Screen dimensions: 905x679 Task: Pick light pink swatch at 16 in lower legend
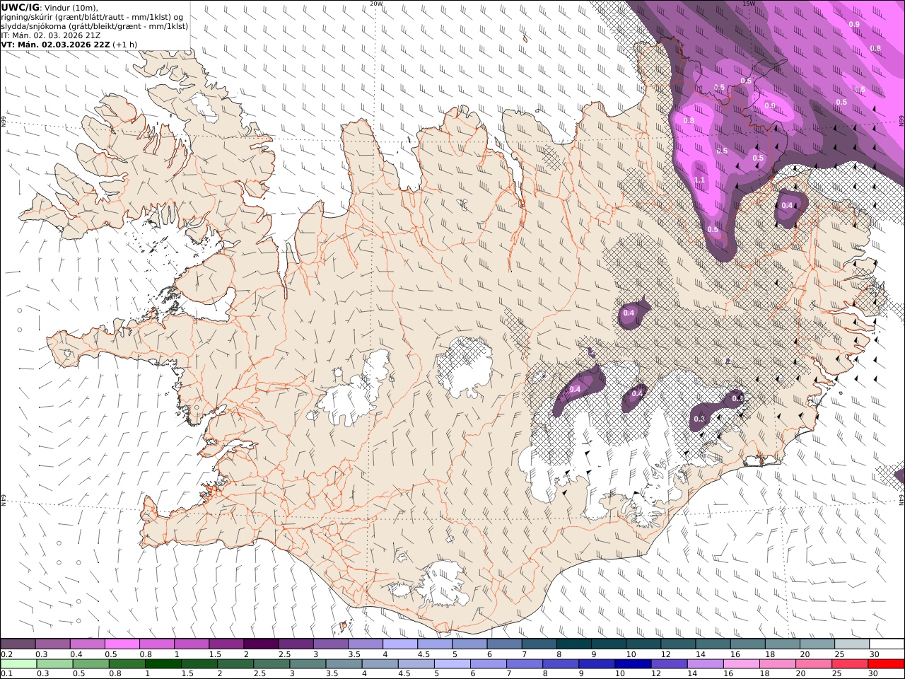pos(741,663)
